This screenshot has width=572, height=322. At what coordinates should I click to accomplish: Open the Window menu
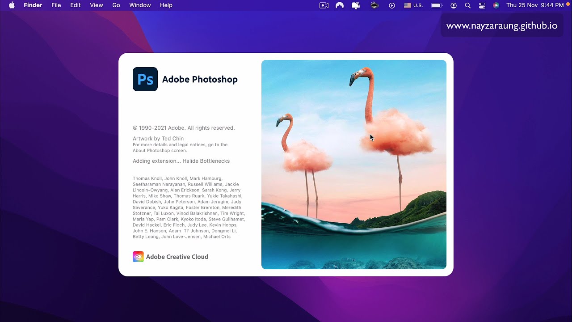click(x=140, y=5)
